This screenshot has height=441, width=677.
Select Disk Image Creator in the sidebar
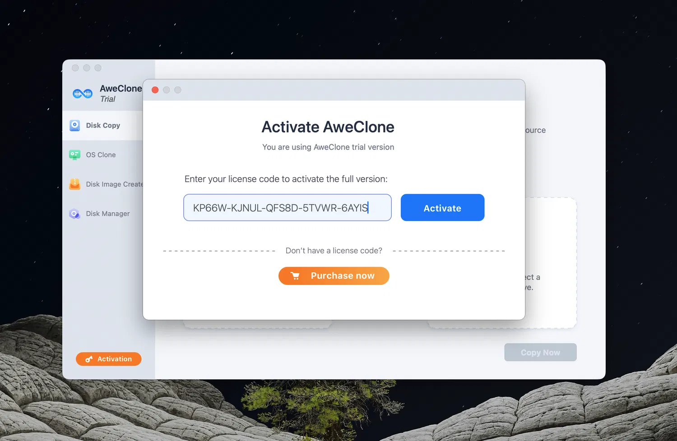coord(103,184)
